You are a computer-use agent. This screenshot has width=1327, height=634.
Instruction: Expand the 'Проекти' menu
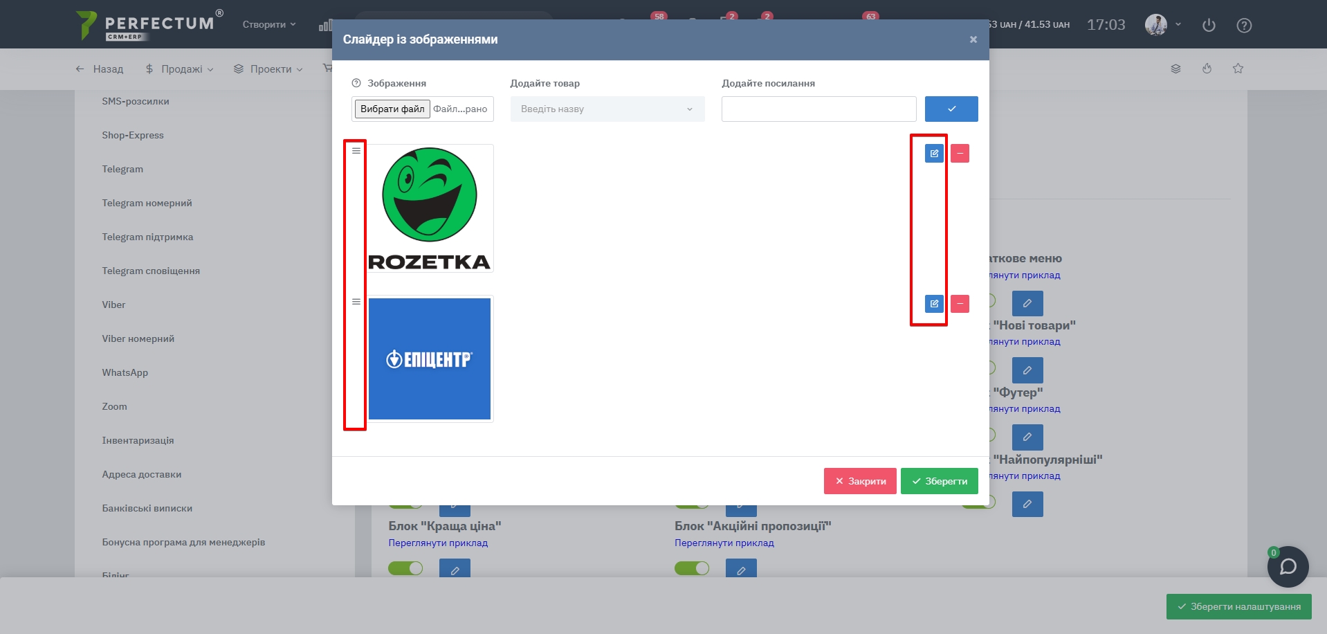click(x=268, y=69)
